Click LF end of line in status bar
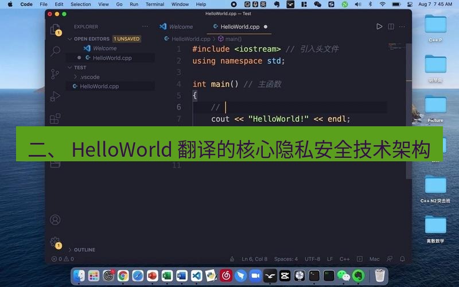Viewport: 459px width, 287px height. tap(330, 259)
